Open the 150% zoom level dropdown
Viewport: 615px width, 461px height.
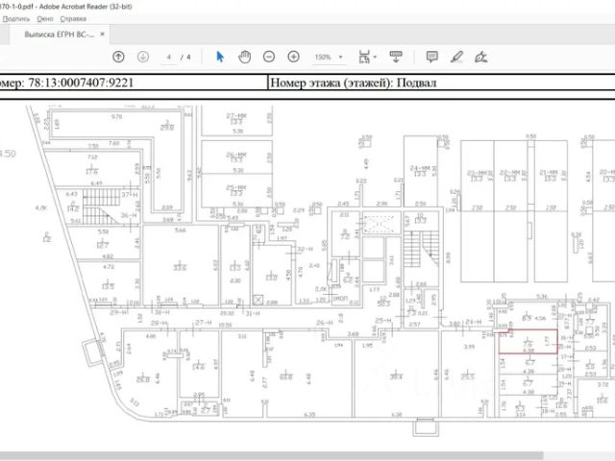pos(329,58)
